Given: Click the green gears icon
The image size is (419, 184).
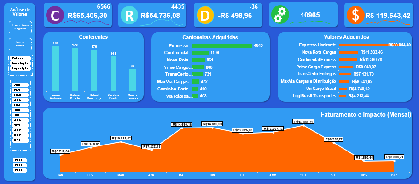Looking at the screenshot, I should tap(279, 15).
